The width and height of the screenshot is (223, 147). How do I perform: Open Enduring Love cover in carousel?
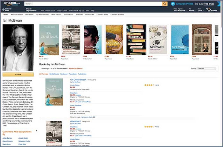[x=180, y=40]
